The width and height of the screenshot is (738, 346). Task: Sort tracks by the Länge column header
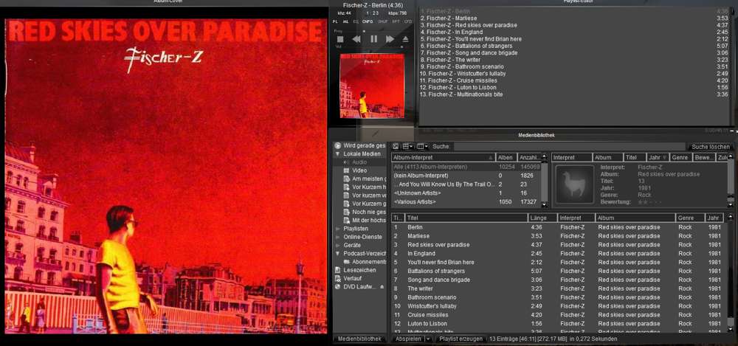[541, 218]
